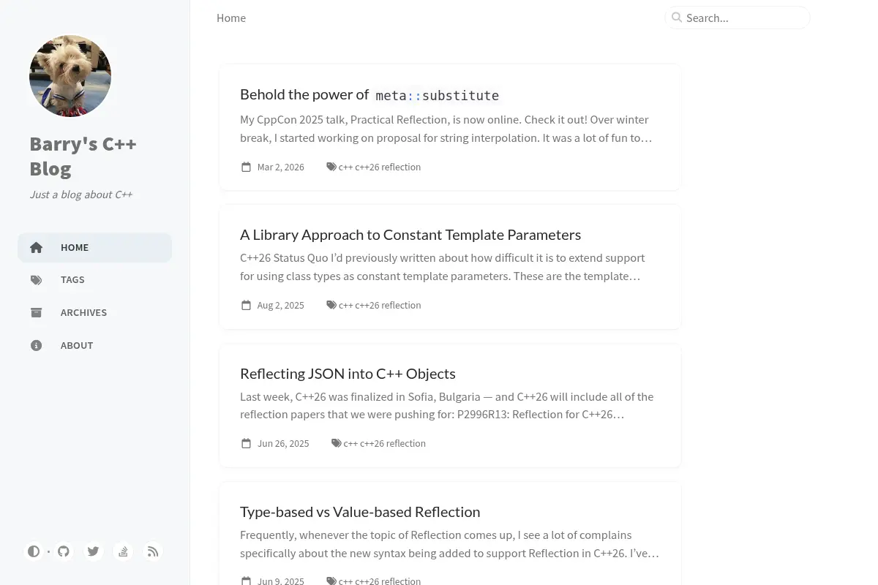The image size is (878, 585).
Task: Toggle dark mode with the half-circle icon
Action: coord(34,551)
